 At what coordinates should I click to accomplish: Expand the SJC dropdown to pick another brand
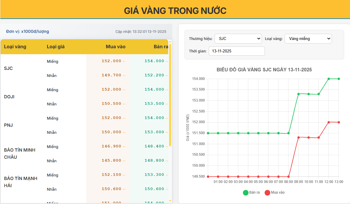tap(238, 38)
